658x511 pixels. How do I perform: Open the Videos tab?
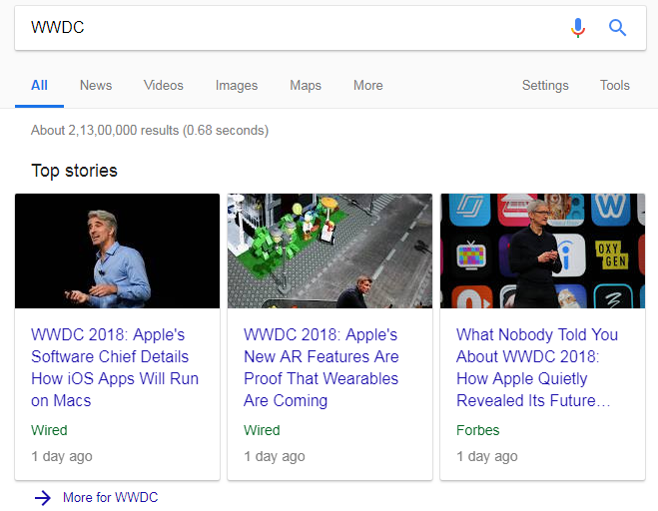[163, 85]
